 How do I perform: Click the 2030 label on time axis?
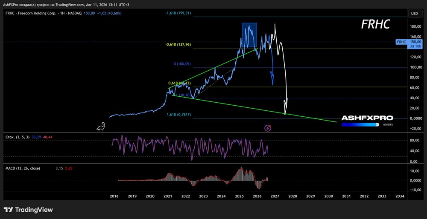328,196
